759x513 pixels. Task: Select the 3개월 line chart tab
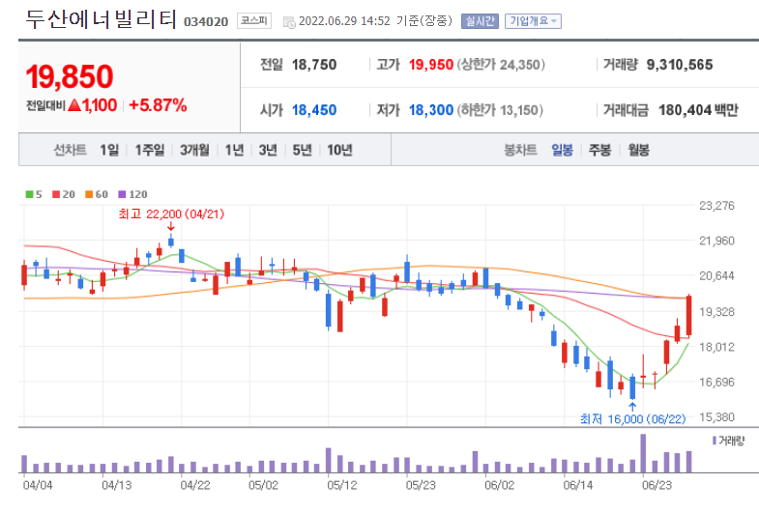click(194, 150)
